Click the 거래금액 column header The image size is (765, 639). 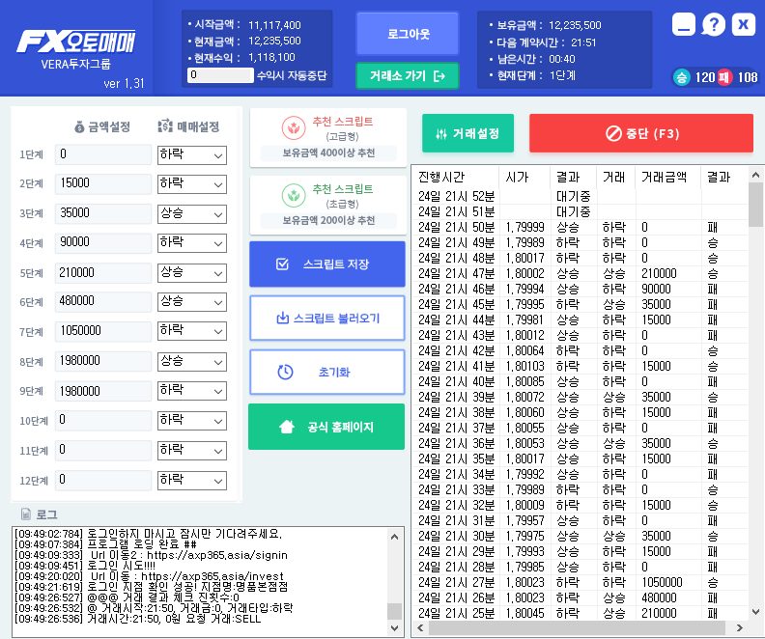[x=668, y=177]
